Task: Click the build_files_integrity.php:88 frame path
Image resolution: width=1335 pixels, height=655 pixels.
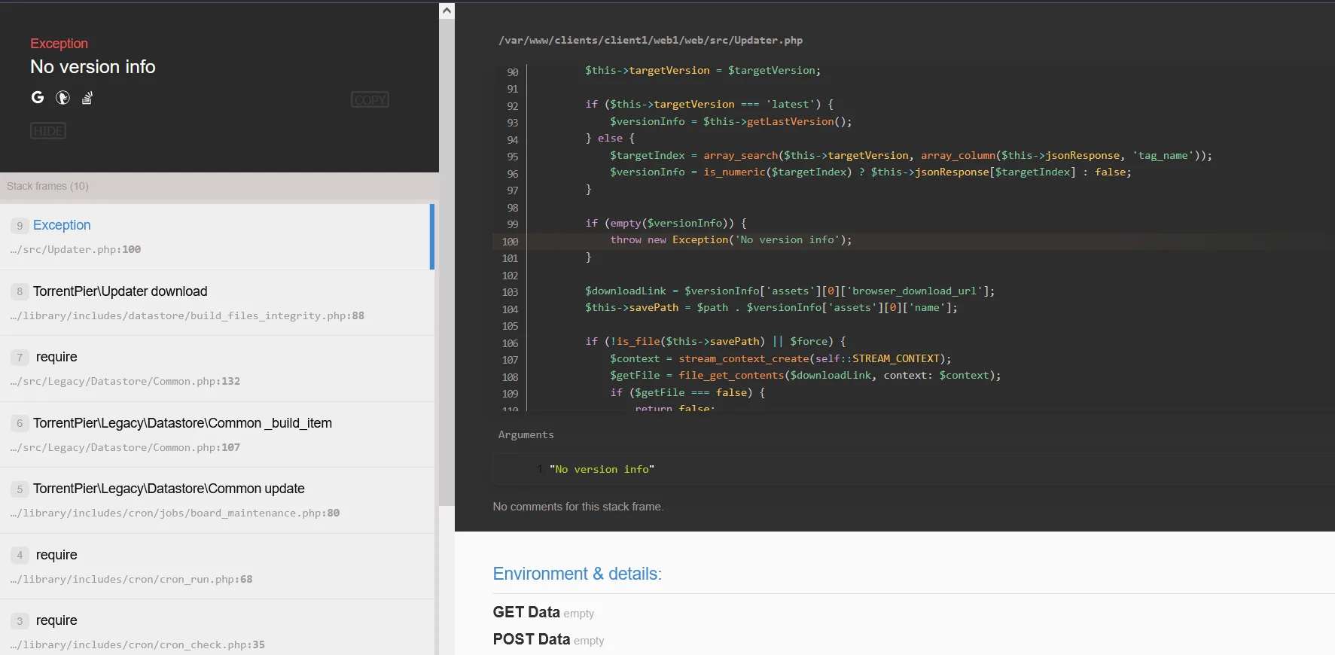Action: coord(187,315)
